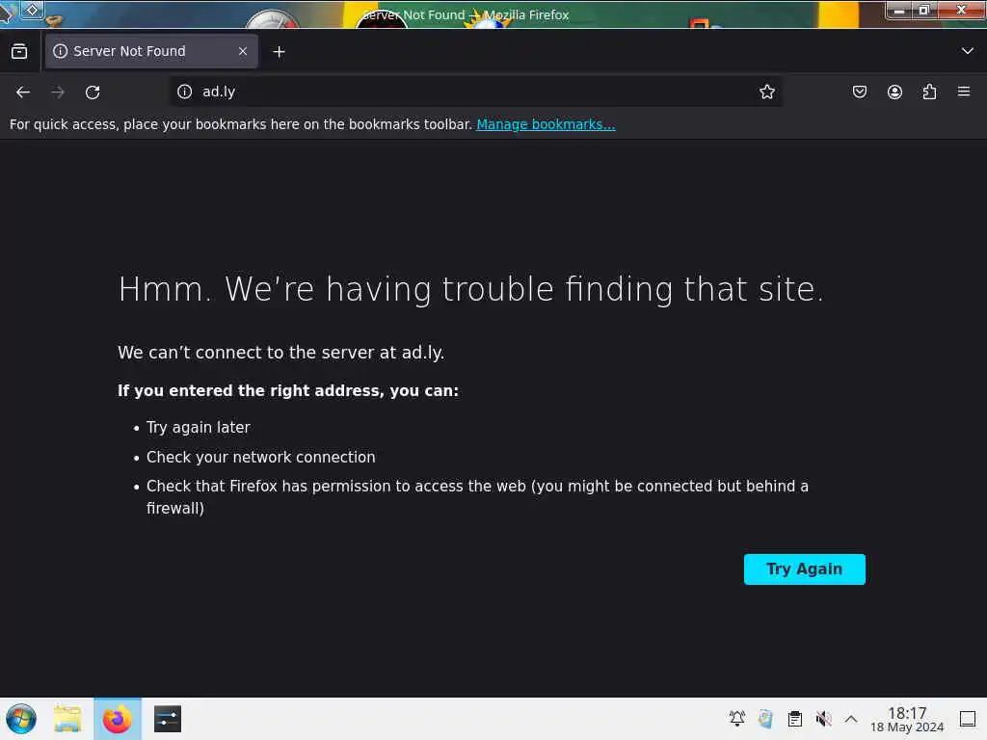Activate Firefox in the taskbar
Image resolution: width=987 pixels, height=740 pixels.
click(118, 719)
